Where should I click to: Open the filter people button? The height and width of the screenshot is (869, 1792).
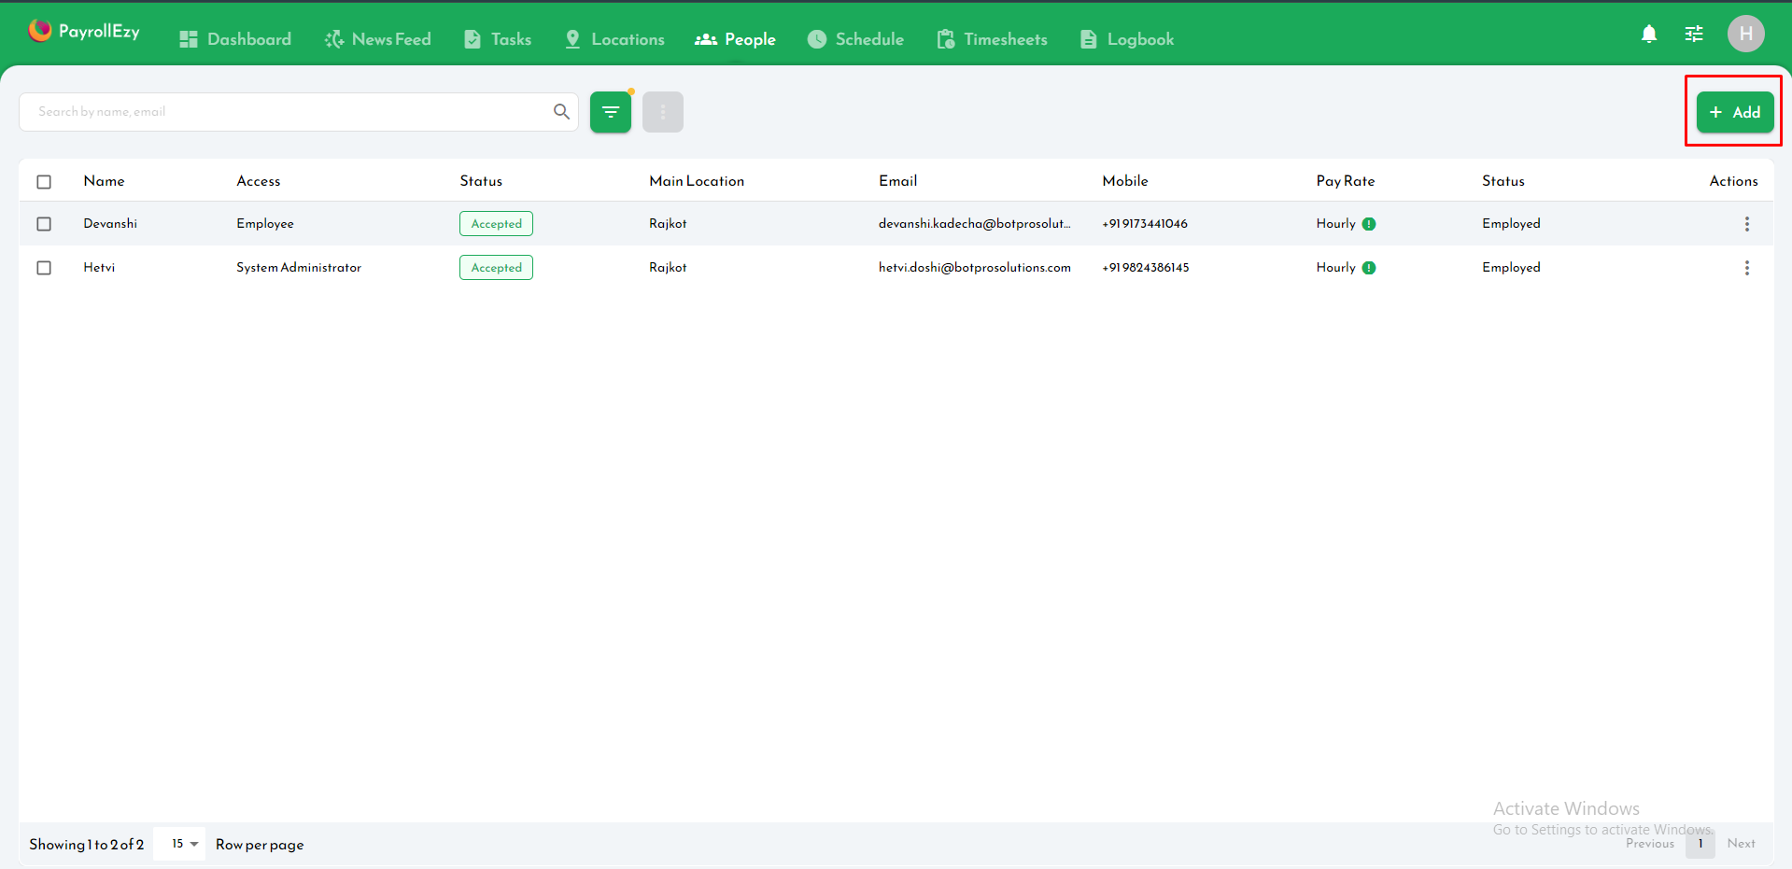pos(611,111)
